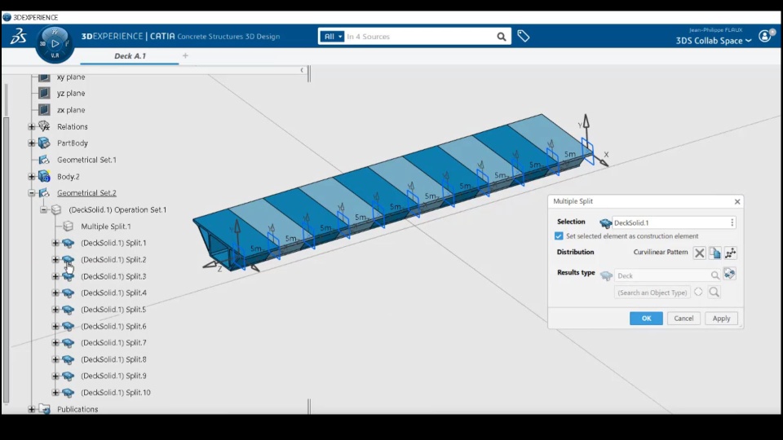Select (DeckSolid.1) Split.9 in tree

pos(113,376)
